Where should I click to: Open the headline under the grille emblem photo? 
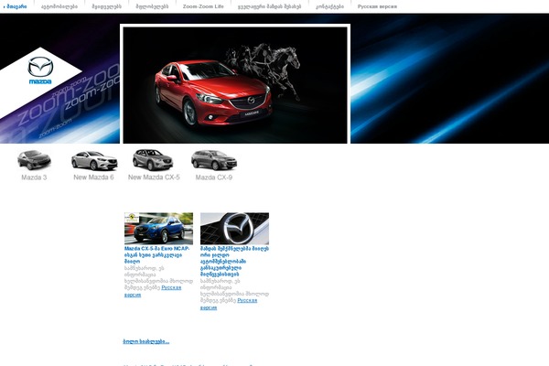[234, 262]
